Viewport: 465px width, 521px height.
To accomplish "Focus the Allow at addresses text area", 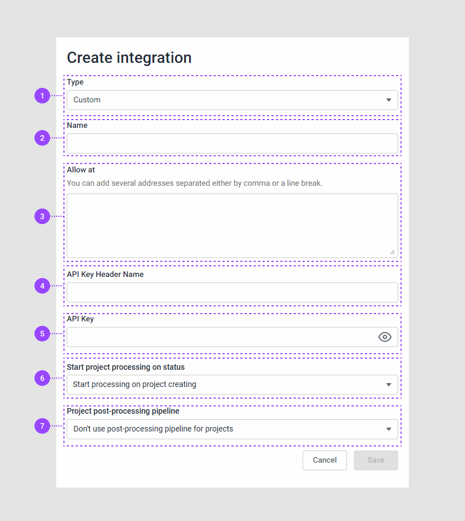I will coord(233,226).
